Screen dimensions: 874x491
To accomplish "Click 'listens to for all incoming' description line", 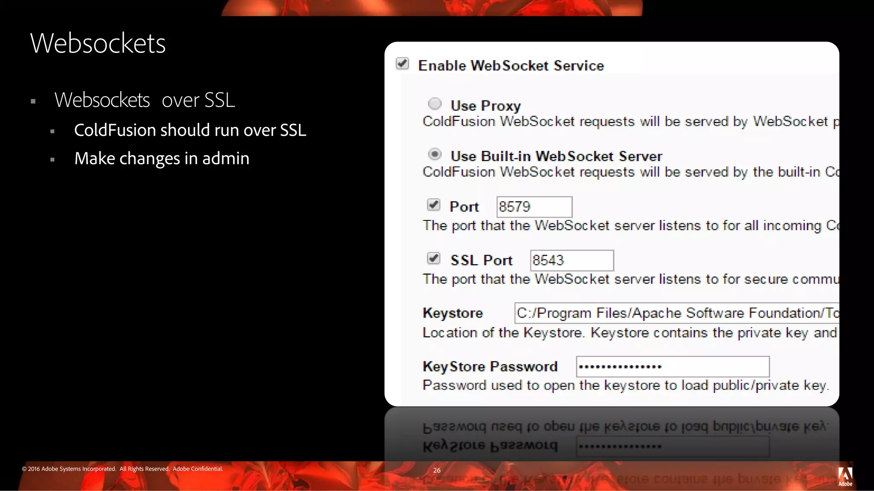I will tap(631, 225).
